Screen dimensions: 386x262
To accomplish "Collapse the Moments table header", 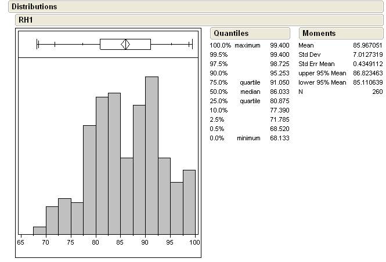I will click(319, 34).
